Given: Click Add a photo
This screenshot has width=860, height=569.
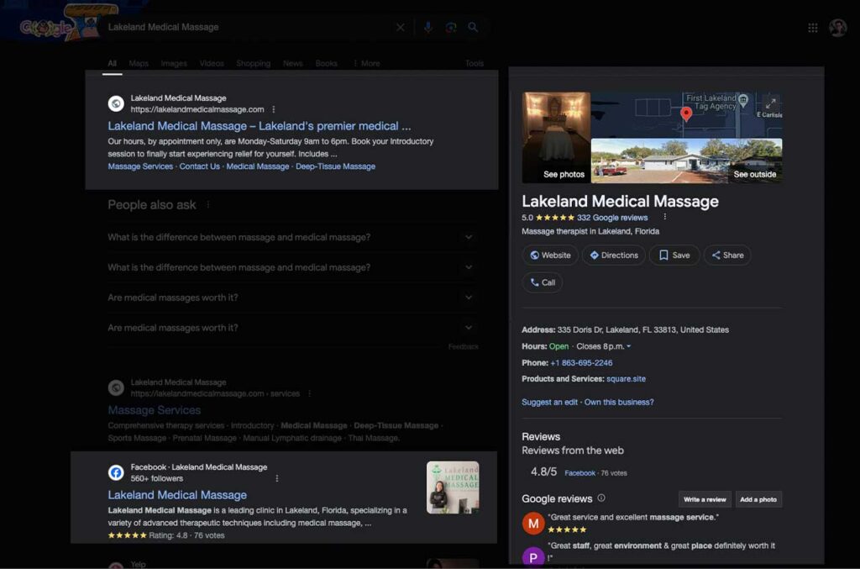Looking at the screenshot, I should tap(758, 499).
